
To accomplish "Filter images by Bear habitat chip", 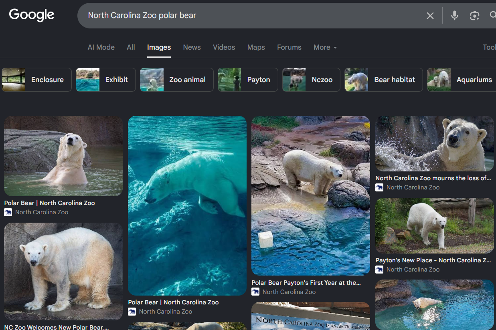I will [x=384, y=80].
